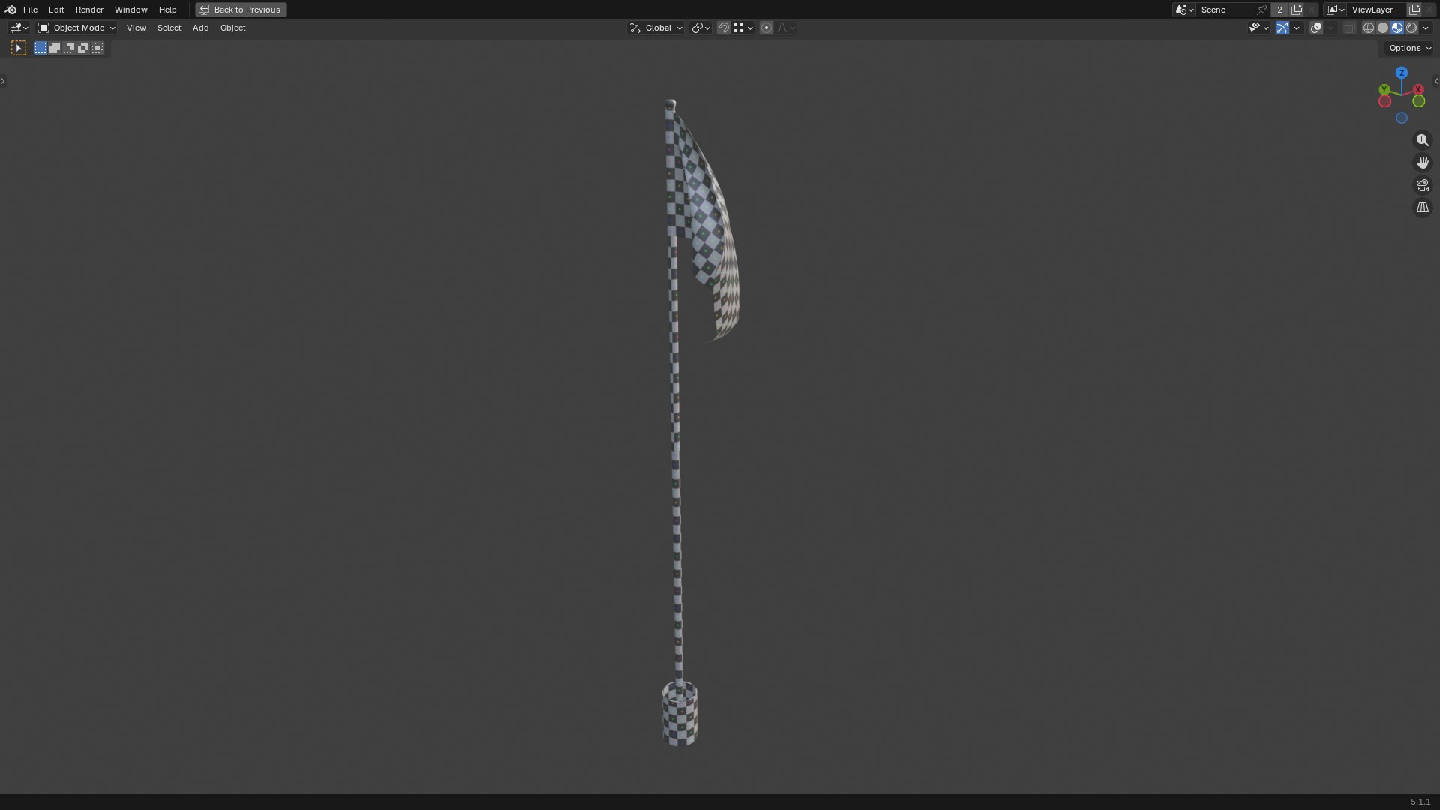
Task: Click the Back to Previous button
Action: 241,10
